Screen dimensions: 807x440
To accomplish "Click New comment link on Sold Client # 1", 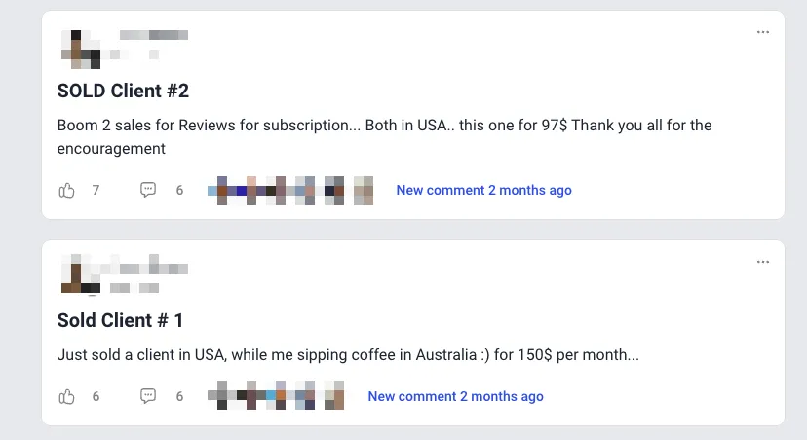I will pos(455,397).
